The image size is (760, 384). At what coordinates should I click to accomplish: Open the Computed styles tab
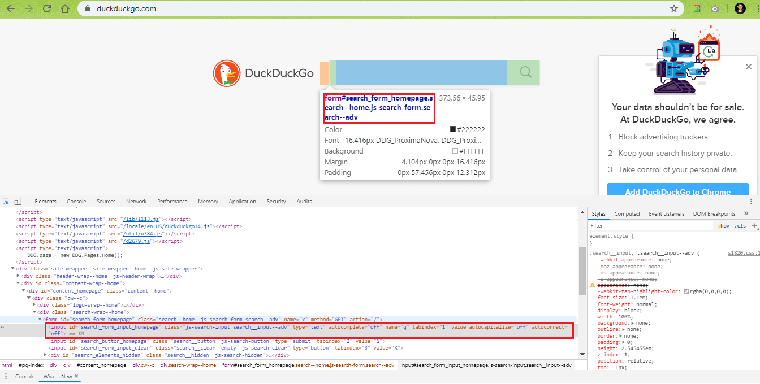(627, 214)
